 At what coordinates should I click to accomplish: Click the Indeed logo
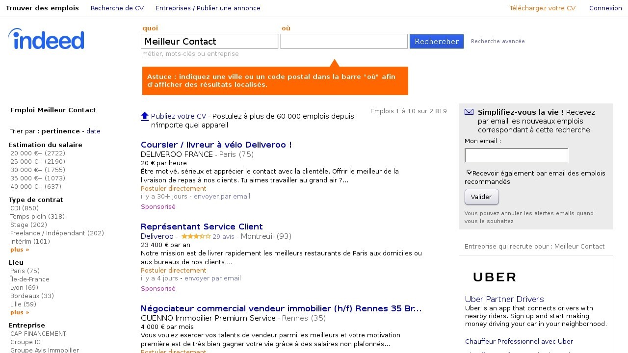(x=46, y=39)
